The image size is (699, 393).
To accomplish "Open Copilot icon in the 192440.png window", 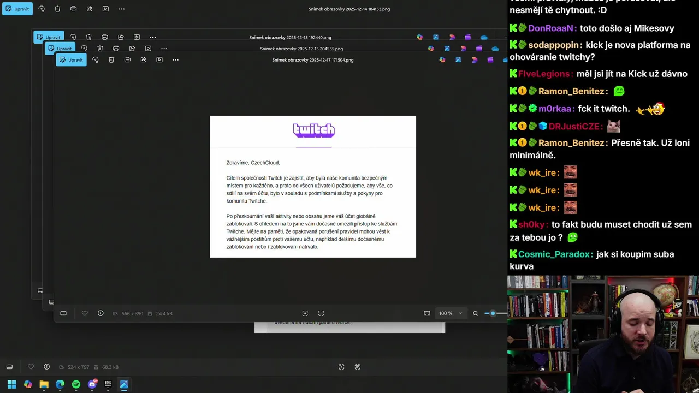I will [419, 37].
